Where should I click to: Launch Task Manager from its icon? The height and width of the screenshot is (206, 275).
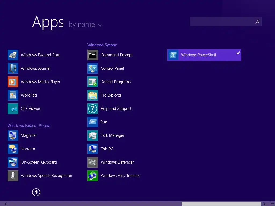pyautogui.click(x=93, y=135)
